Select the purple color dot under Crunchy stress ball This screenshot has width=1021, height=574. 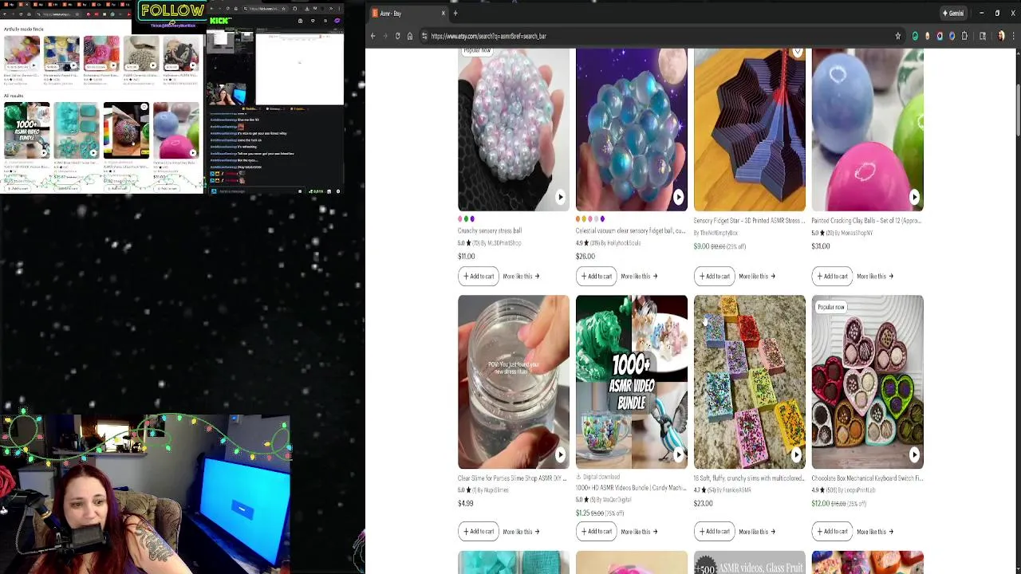(x=472, y=218)
